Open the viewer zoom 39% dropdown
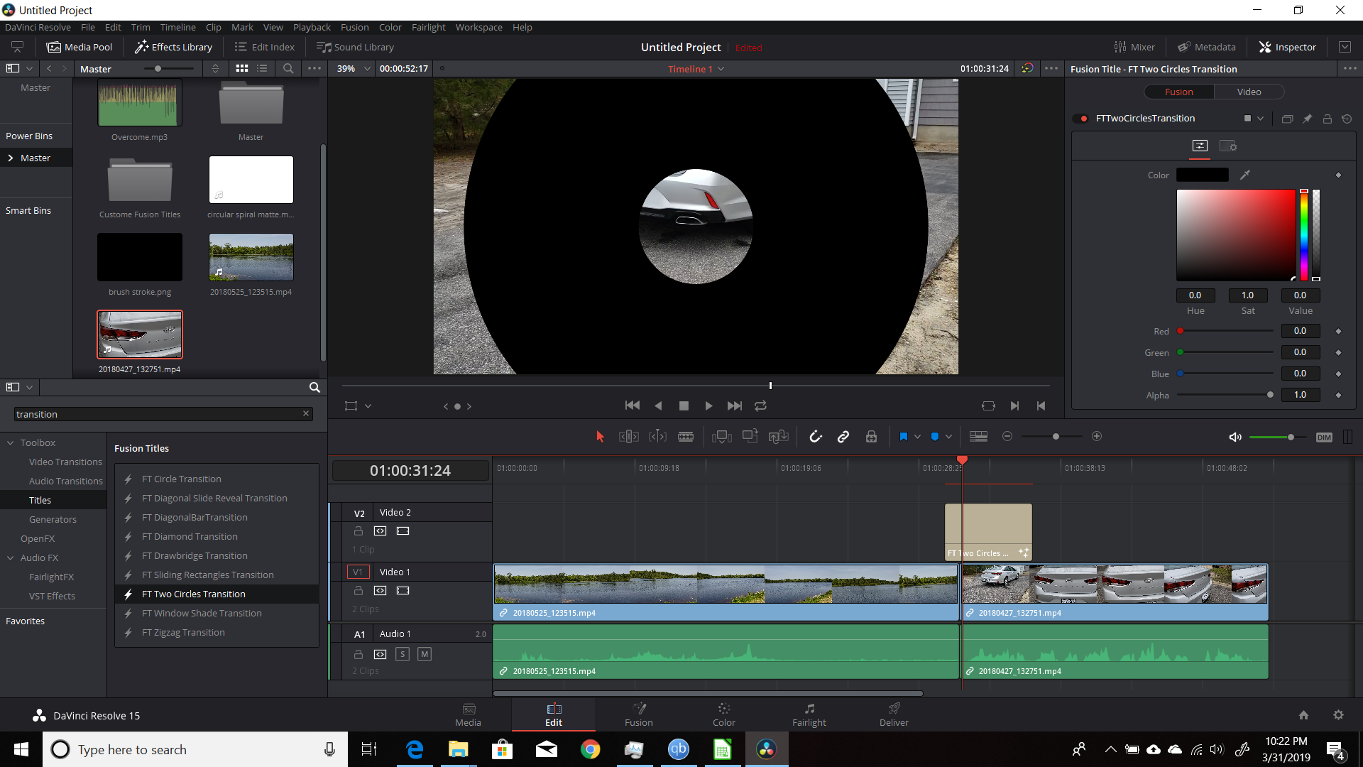Screen dimensions: 1363x767 tap(367, 69)
